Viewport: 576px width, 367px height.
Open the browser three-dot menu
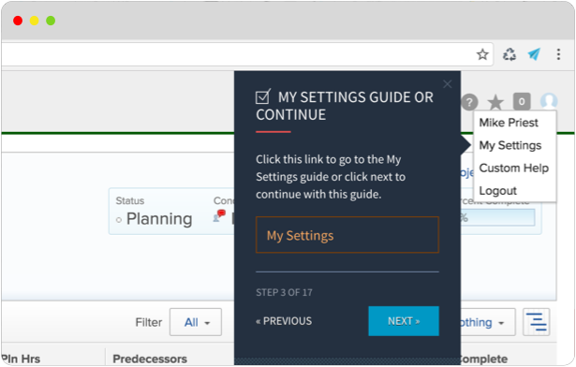(558, 54)
